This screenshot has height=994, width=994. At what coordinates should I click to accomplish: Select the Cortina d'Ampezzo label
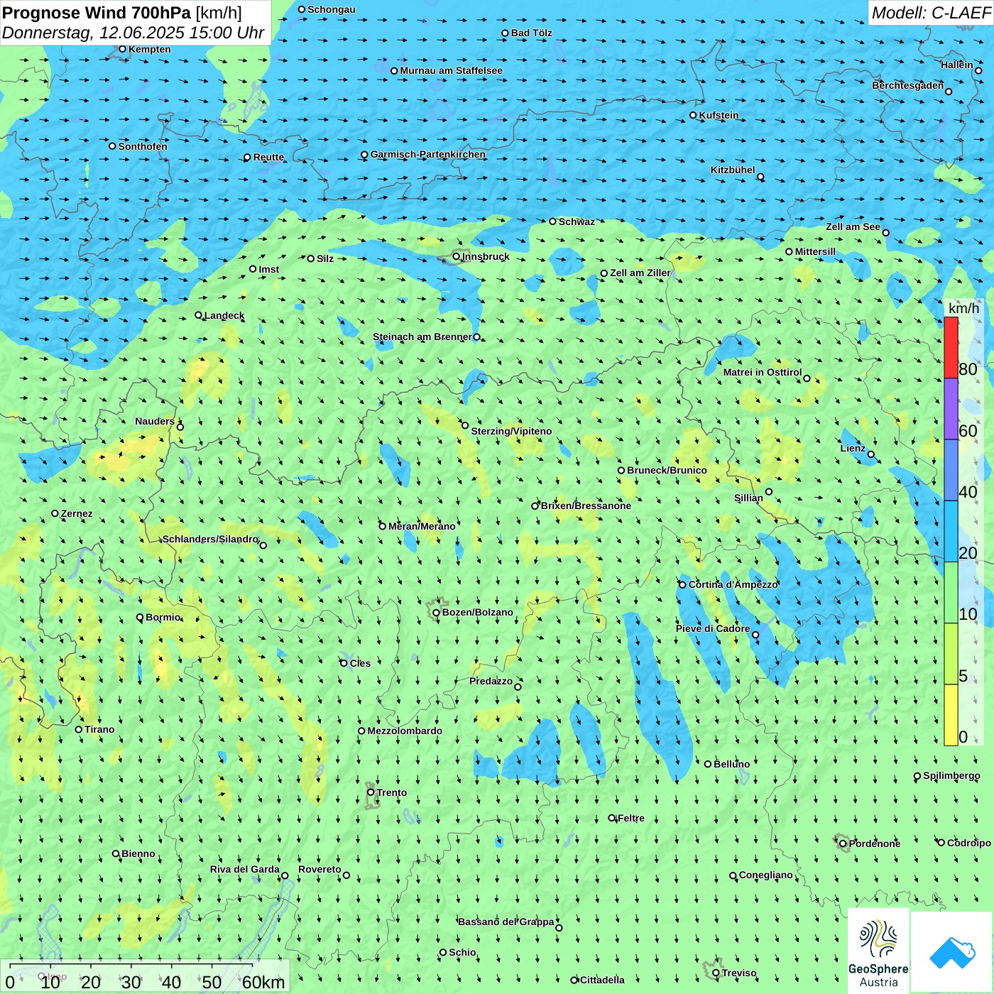733,584
